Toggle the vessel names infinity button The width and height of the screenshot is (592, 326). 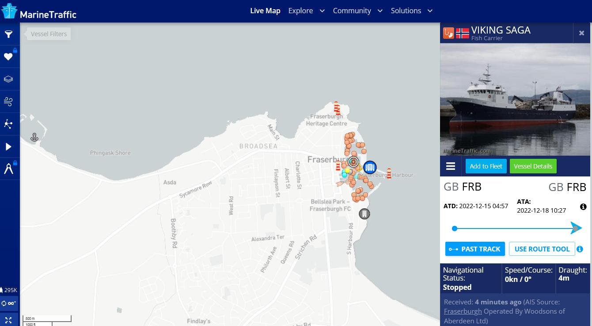click(x=8, y=303)
